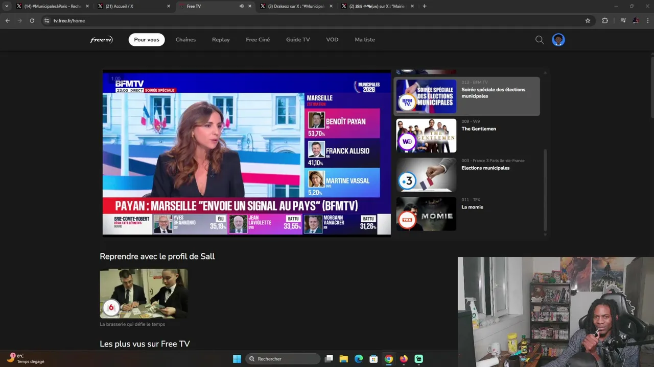Open the Free TV search icon
Screen dimensions: 654x367
coord(539,40)
